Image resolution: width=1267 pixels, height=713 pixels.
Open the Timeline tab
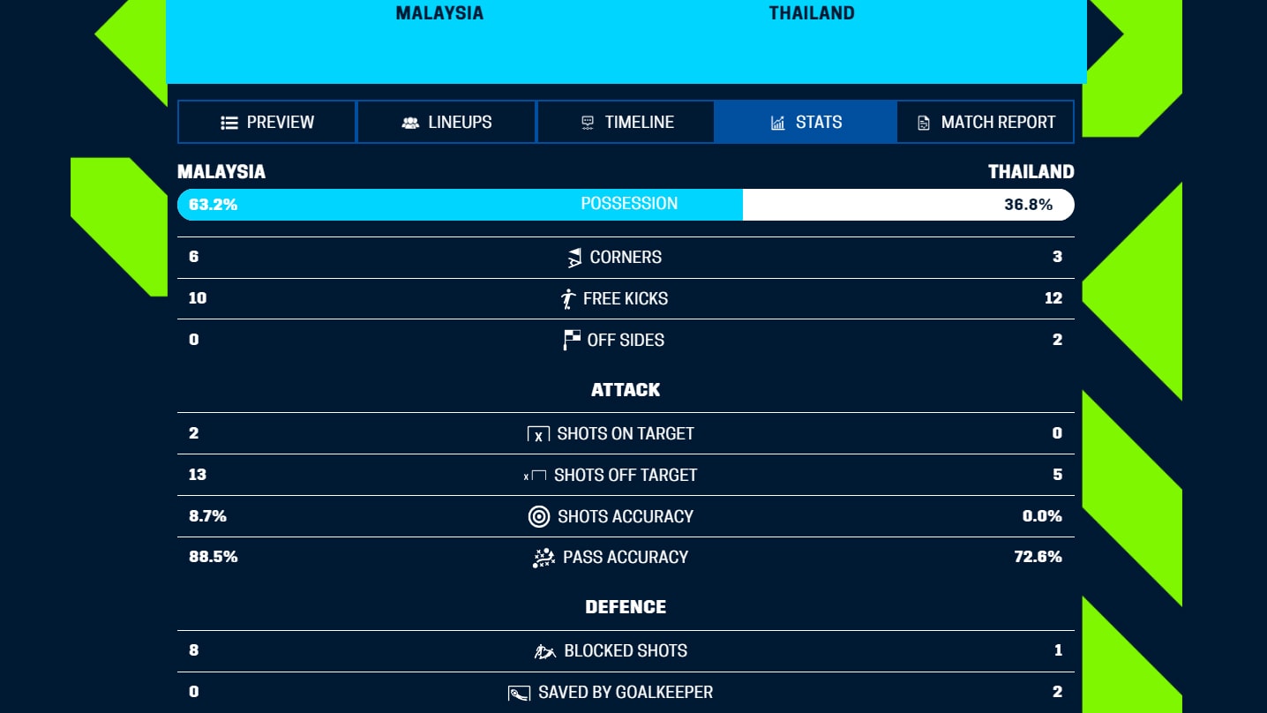pos(626,122)
